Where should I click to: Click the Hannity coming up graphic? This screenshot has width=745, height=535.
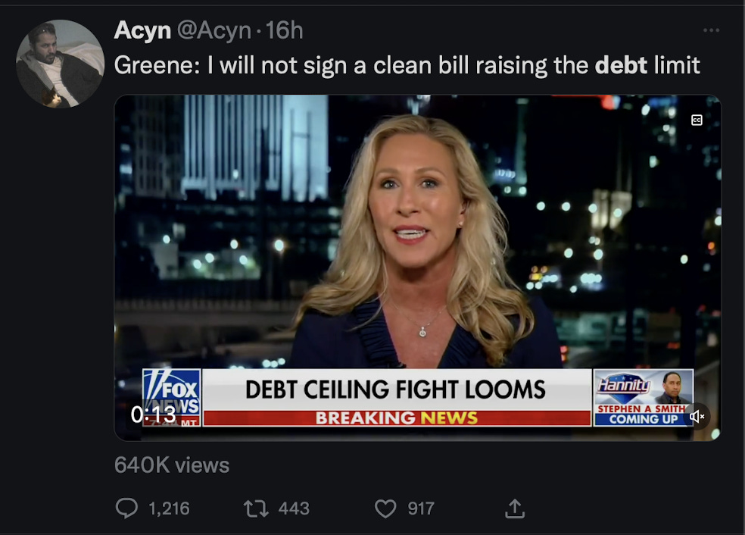point(644,398)
